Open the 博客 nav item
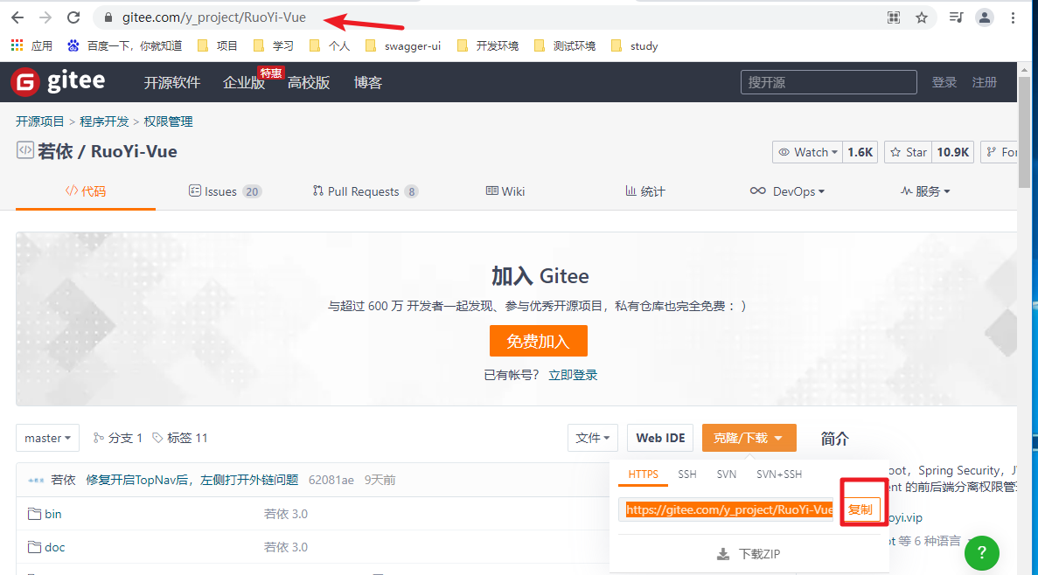The height and width of the screenshot is (575, 1038). point(367,83)
